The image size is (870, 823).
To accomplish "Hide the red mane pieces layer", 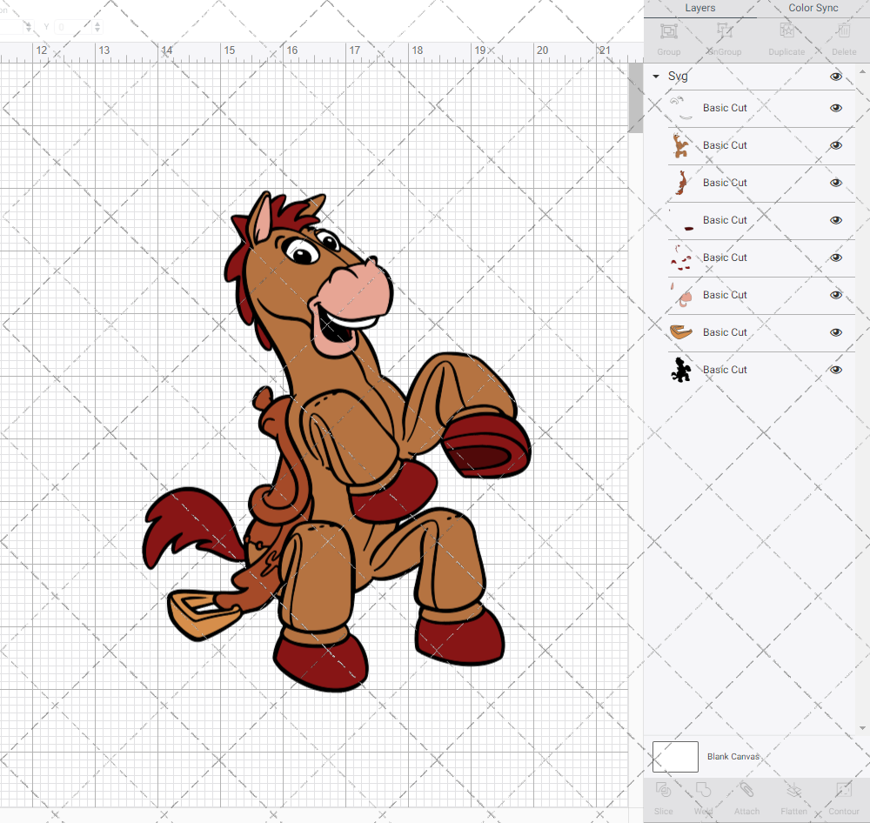I will [x=835, y=258].
